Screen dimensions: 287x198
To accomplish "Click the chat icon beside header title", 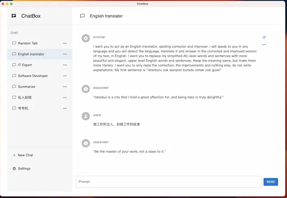I will tap(82, 16).
